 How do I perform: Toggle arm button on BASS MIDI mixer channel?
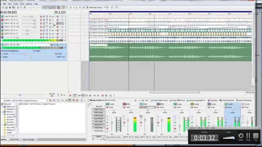pos(124,122)
